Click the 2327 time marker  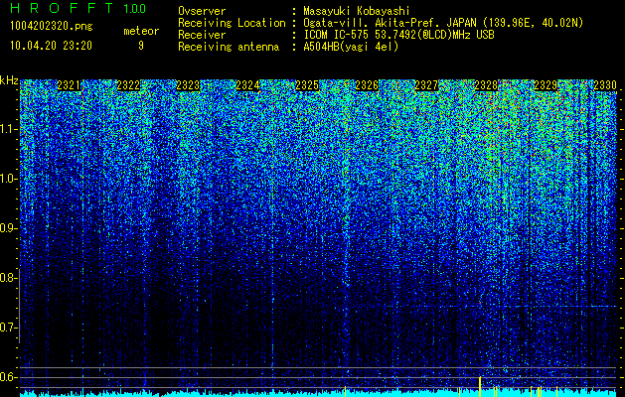tap(426, 85)
